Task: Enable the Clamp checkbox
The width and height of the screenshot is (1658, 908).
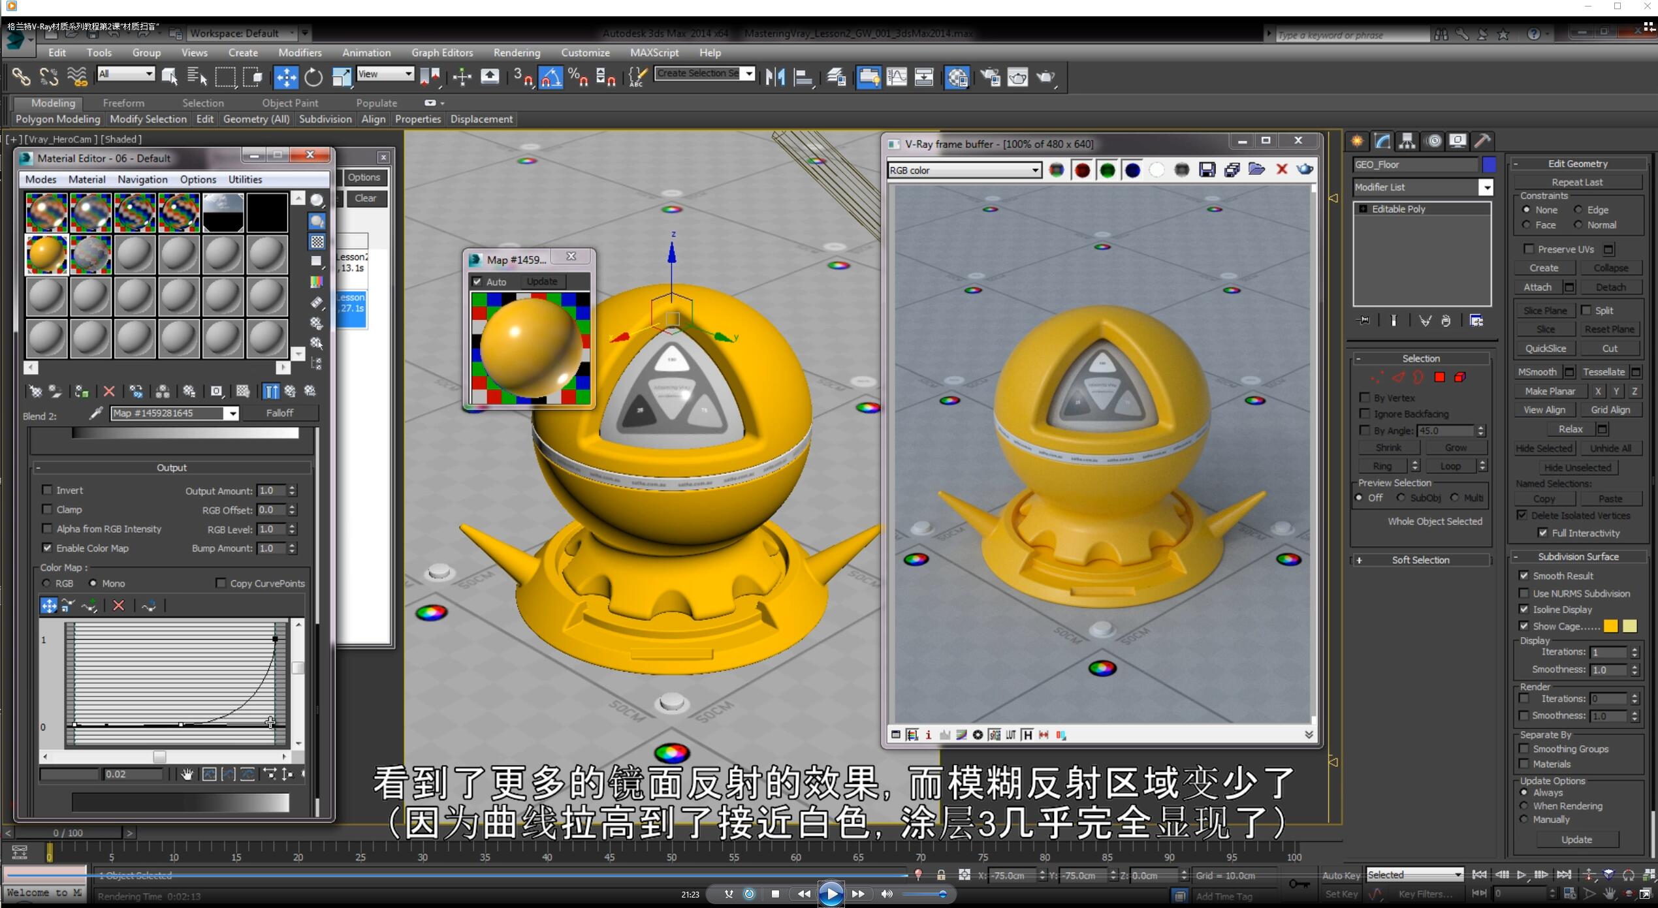Action: click(x=47, y=509)
